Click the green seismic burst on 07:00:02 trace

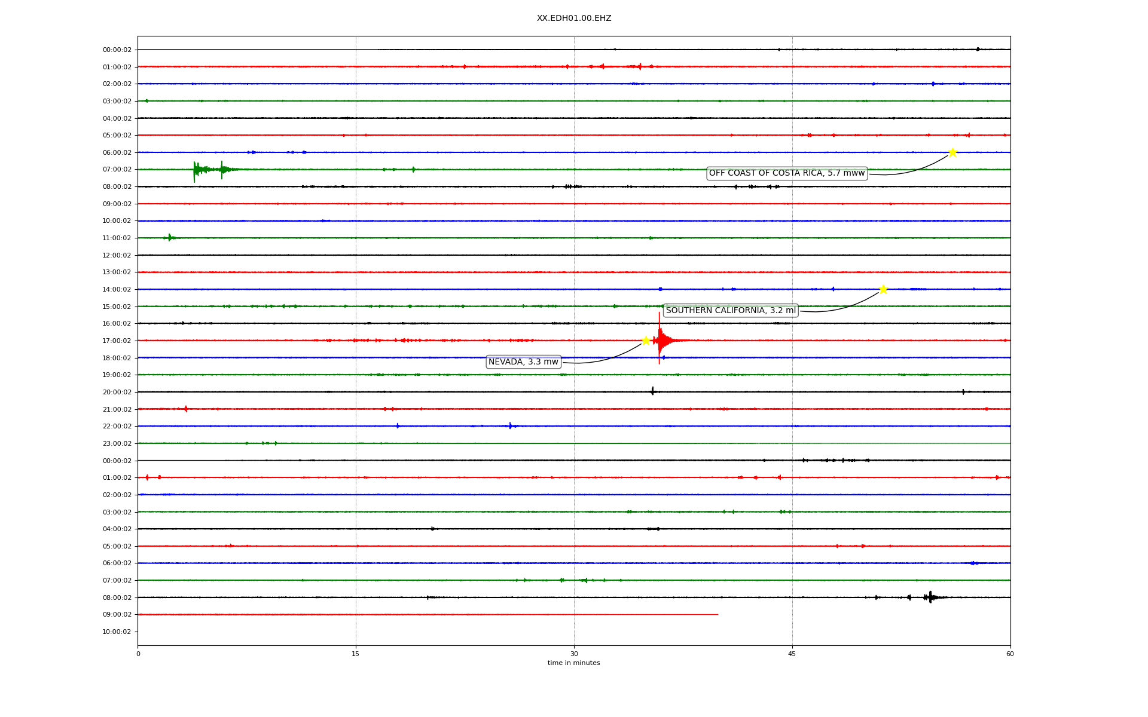coord(195,170)
